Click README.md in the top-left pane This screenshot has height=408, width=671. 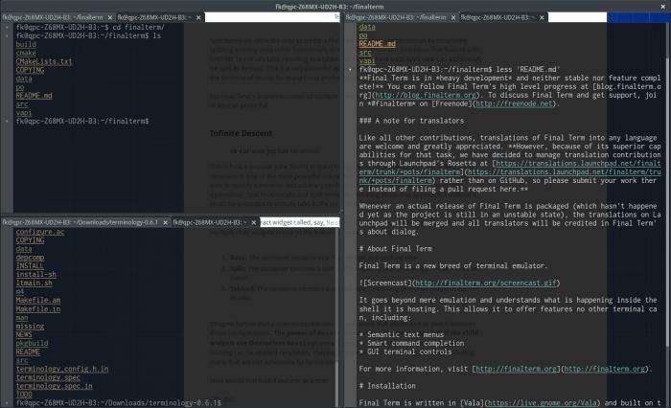34,96
